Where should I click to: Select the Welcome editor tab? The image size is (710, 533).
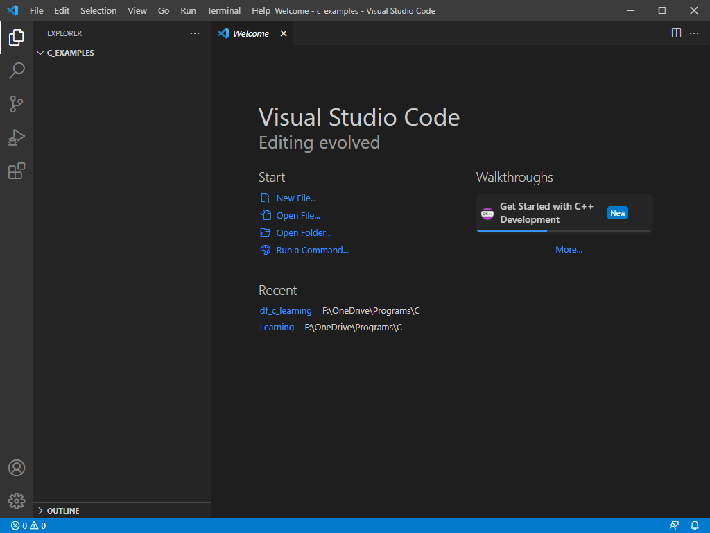click(x=252, y=33)
